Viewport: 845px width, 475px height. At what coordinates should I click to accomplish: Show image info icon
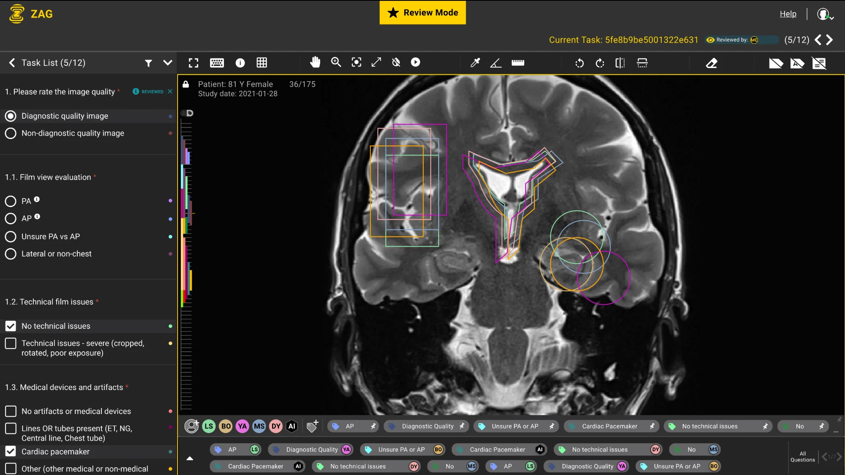(240, 63)
